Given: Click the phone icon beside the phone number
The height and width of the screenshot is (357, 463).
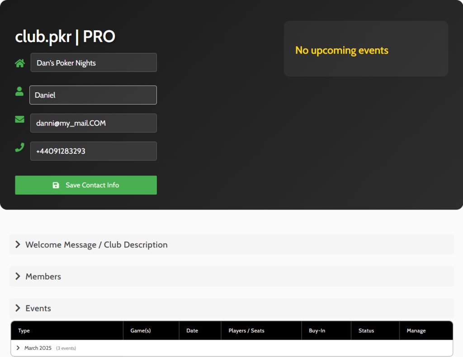Looking at the screenshot, I should click(19, 148).
